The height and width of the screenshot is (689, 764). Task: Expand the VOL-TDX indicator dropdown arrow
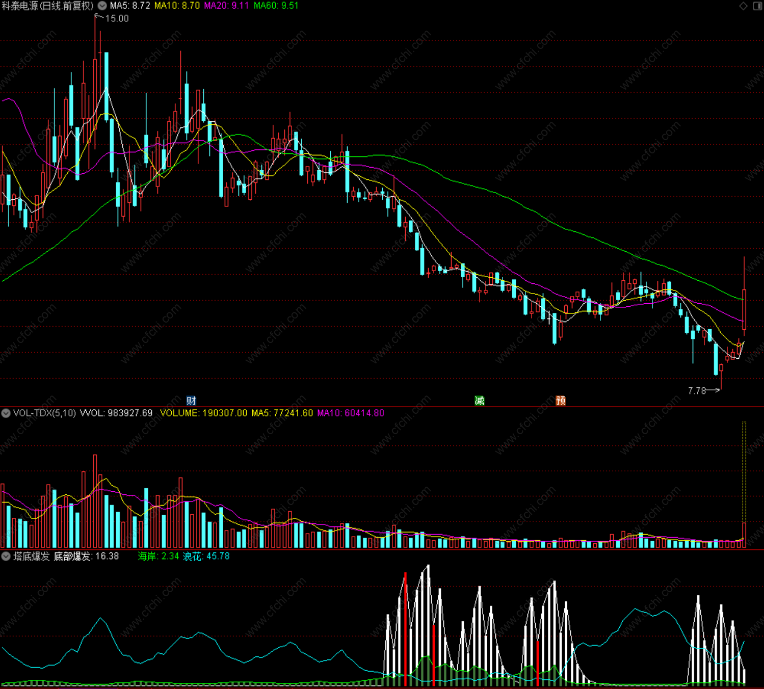pos(6,413)
